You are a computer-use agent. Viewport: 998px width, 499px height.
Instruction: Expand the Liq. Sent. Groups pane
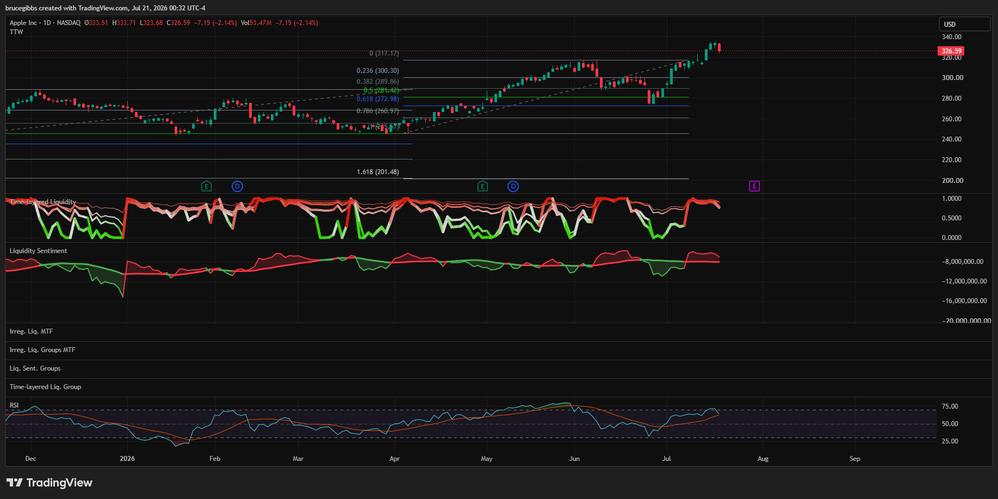click(35, 368)
